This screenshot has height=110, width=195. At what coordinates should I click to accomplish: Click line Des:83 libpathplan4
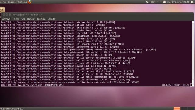[61, 36]
